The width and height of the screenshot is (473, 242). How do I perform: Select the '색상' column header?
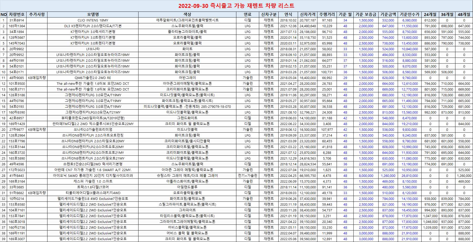pos(187,14)
